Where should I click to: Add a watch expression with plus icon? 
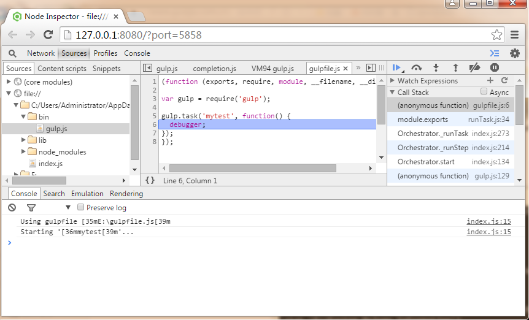coord(490,81)
